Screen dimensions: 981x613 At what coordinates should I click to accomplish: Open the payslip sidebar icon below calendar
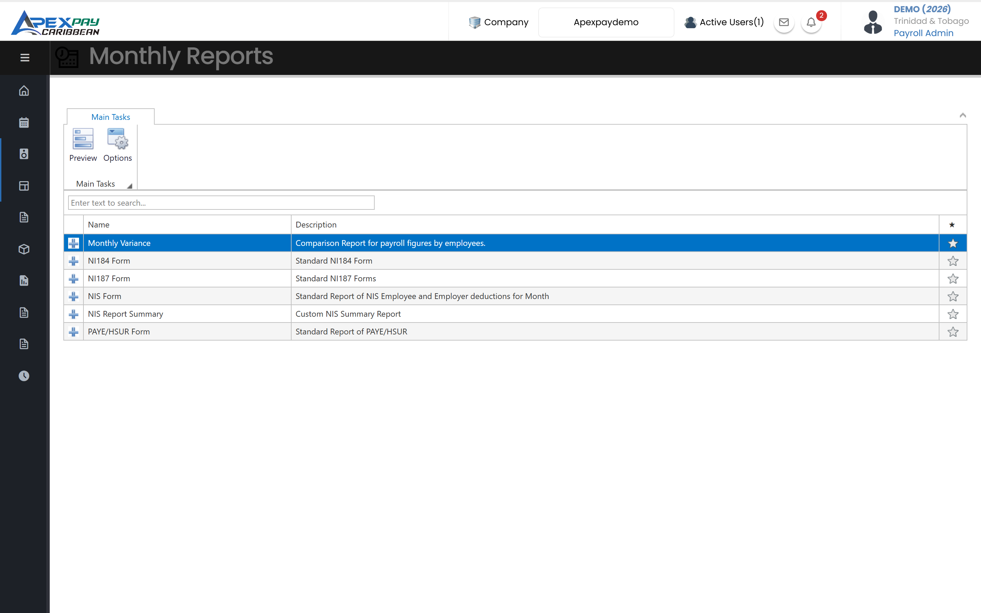coord(24,154)
